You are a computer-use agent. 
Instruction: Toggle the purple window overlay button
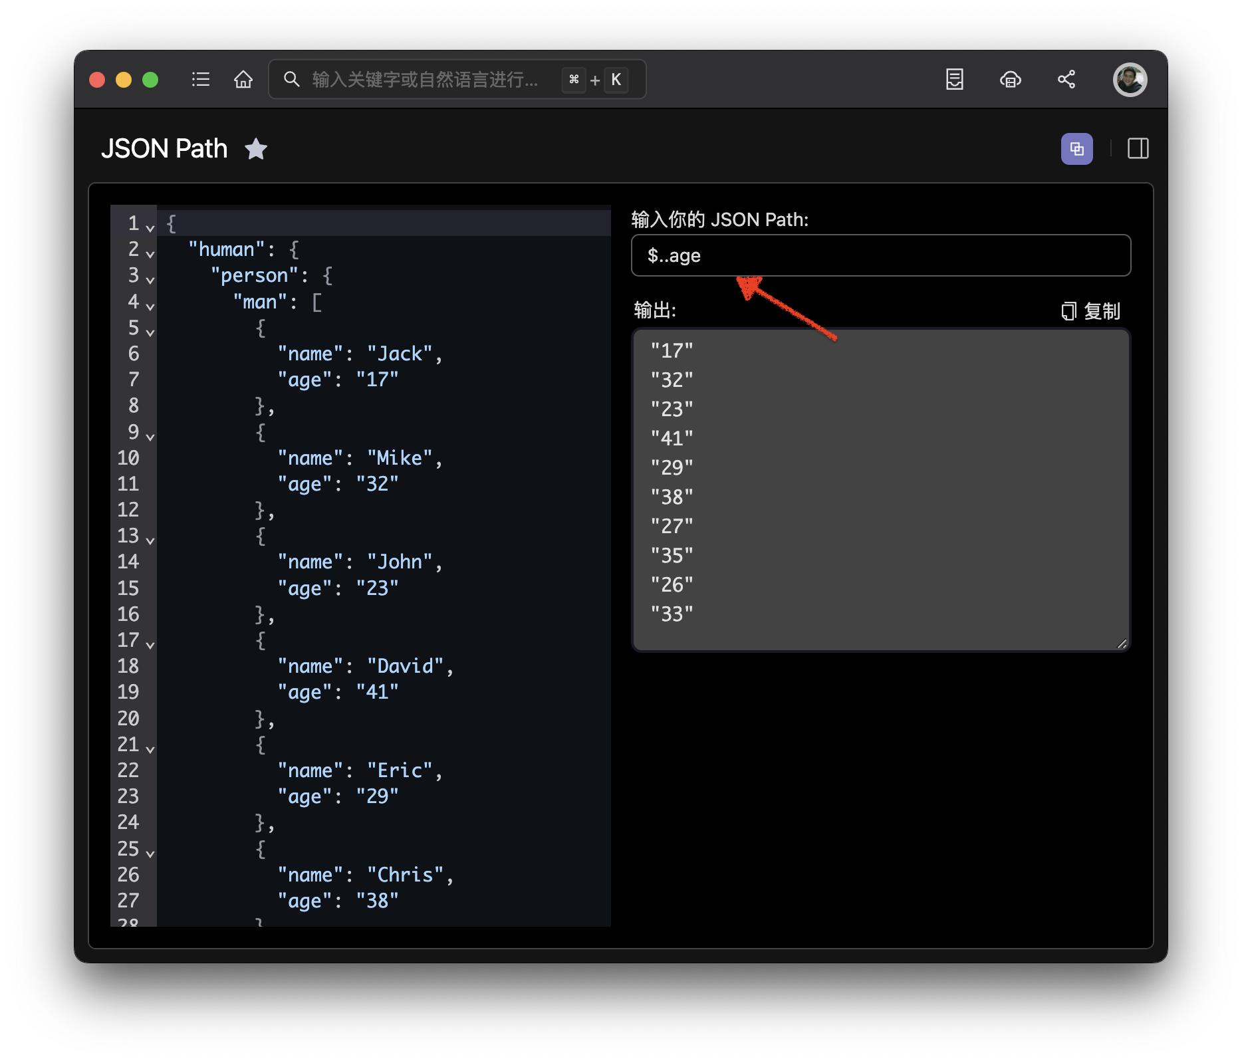pyautogui.click(x=1076, y=149)
